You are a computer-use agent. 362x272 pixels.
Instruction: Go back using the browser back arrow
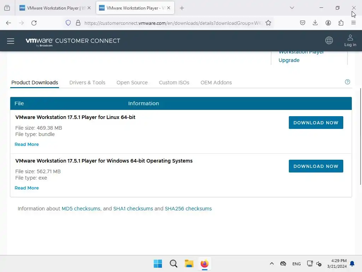8,23
